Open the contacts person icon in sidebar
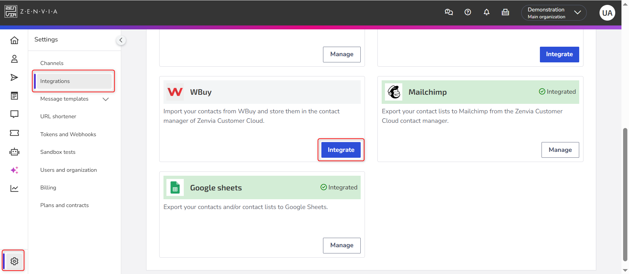The image size is (629, 274). (x=14, y=59)
